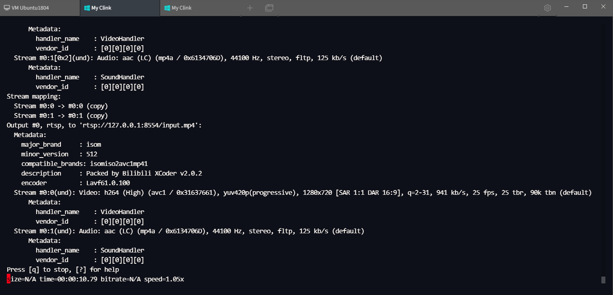Click the 'bitrate=N/A' status value
Viewport: 613px width, 295px height.
[121, 279]
